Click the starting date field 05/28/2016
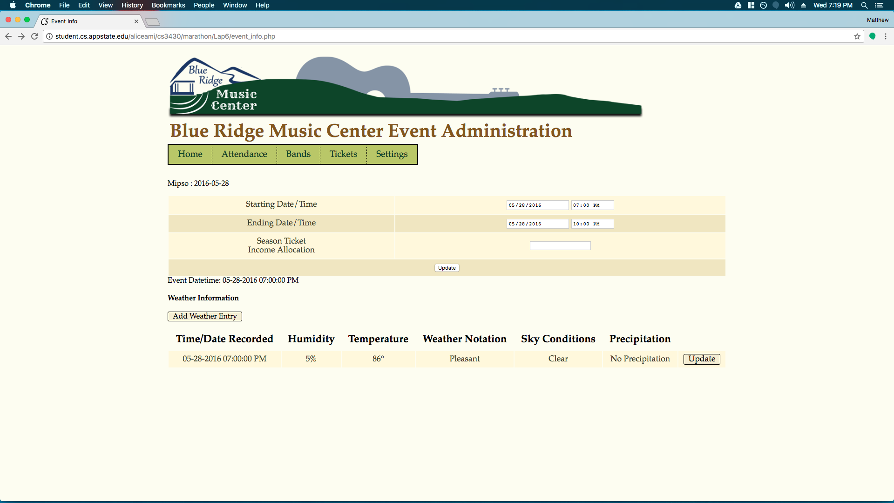894x503 pixels. (x=537, y=205)
